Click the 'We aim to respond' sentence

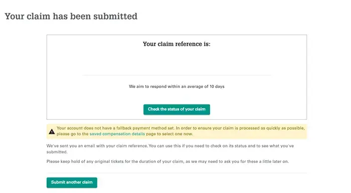(177, 86)
